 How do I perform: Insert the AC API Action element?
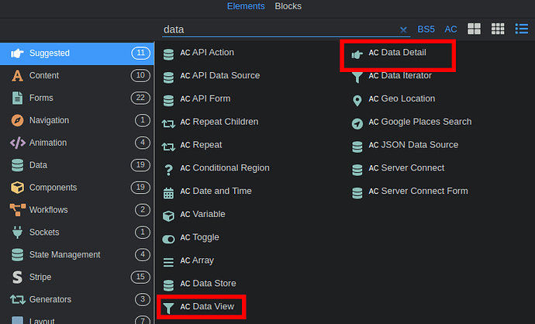click(x=207, y=53)
